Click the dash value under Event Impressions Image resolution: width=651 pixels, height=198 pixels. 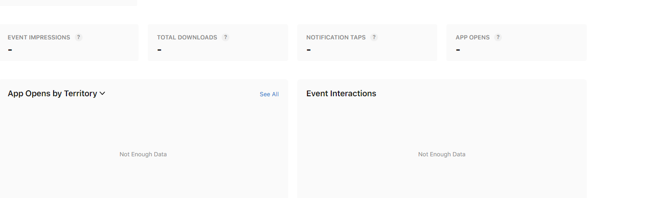[x=10, y=49]
